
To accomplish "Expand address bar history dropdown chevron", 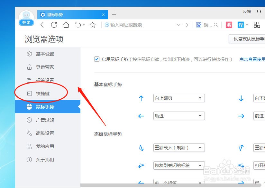I will point(178,25).
